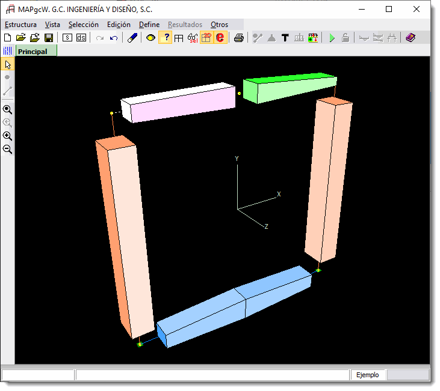Click the second open-folder icon
This screenshot has width=440, height=391.
[x=35, y=37]
